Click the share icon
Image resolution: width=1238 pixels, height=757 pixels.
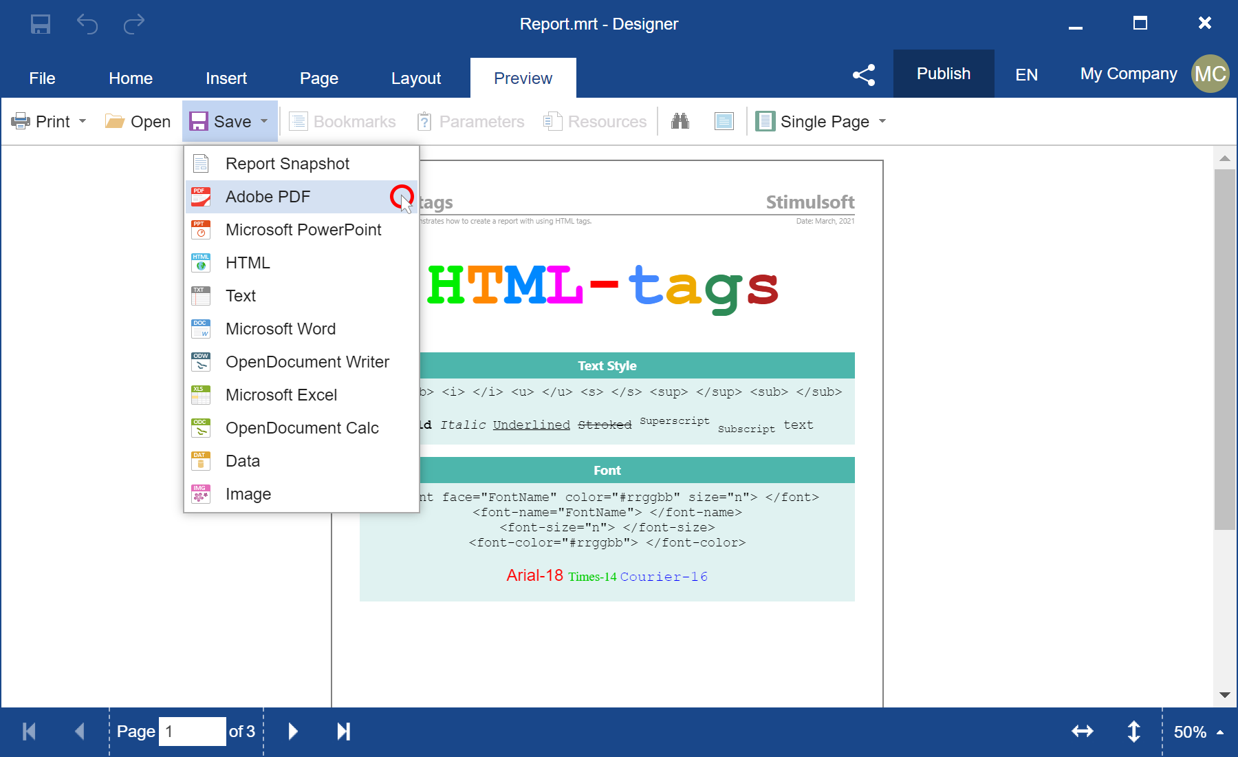(864, 75)
